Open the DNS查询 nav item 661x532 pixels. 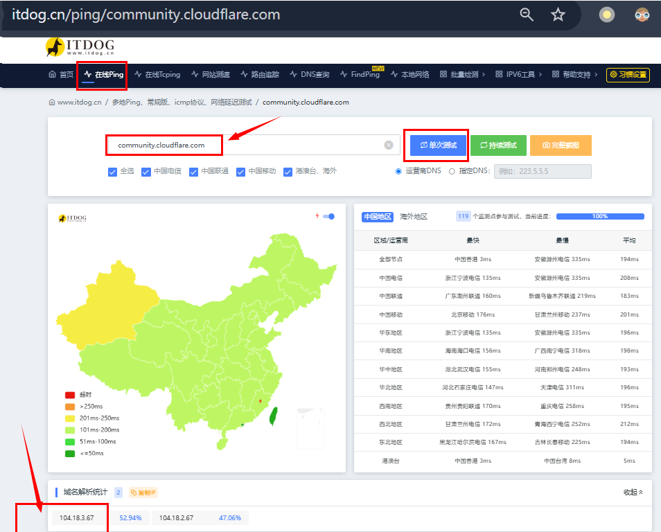pyautogui.click(x=310, y=75)
